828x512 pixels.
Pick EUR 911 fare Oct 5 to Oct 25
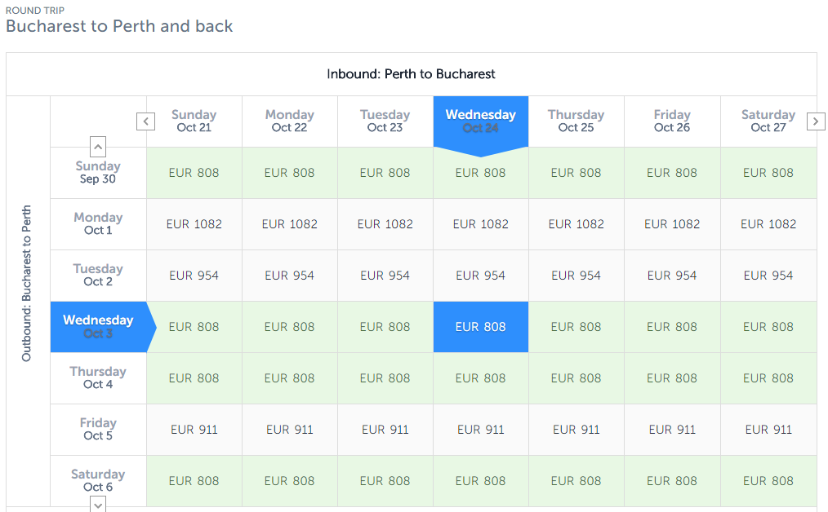576,430
